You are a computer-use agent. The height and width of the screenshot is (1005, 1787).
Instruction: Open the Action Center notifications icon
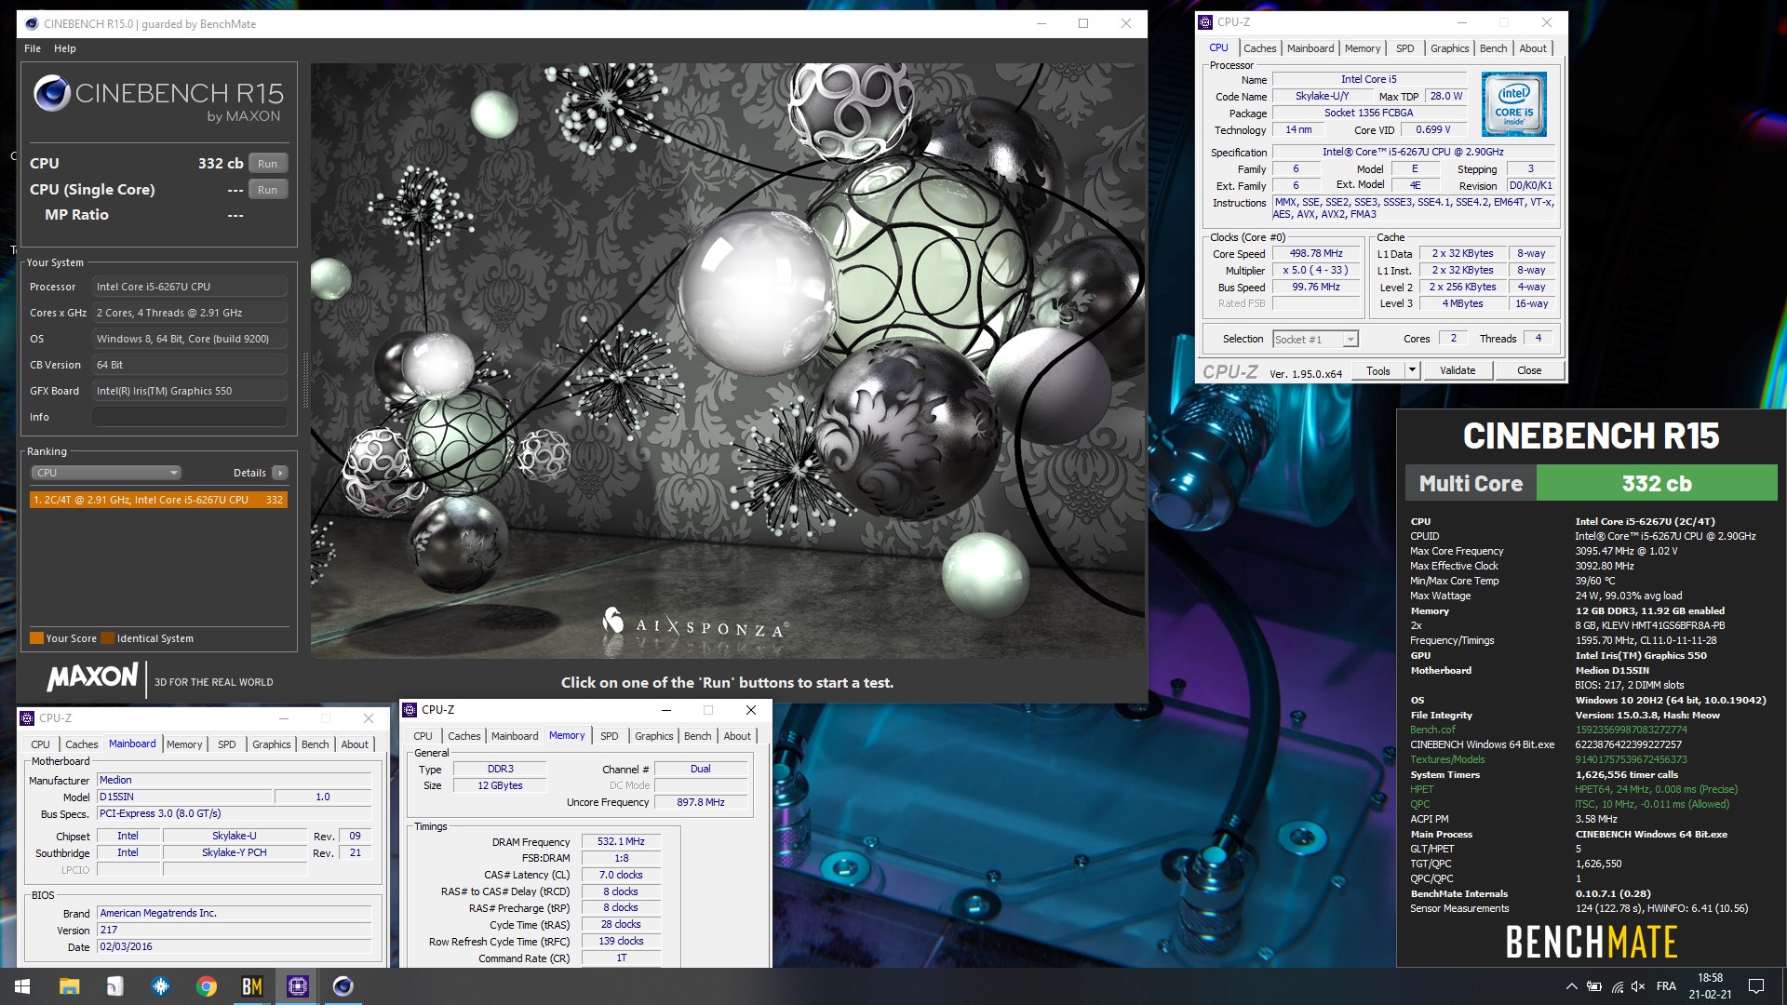[1756, 986]
